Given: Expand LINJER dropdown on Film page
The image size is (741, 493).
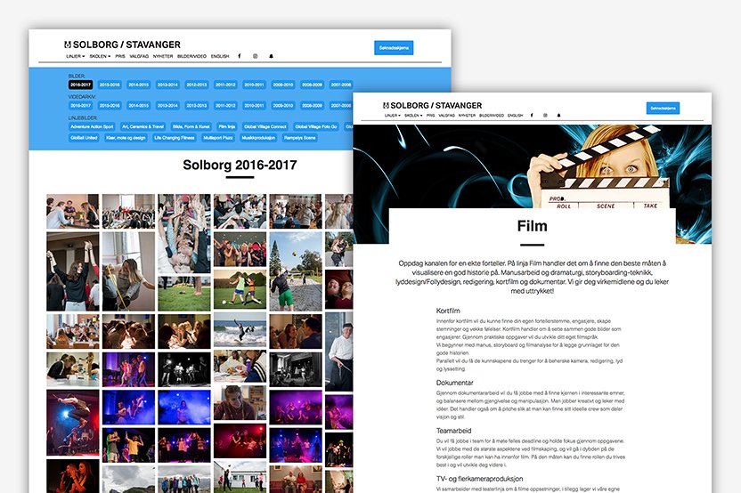Looking at the screenshot, I should tap(392, 115).
